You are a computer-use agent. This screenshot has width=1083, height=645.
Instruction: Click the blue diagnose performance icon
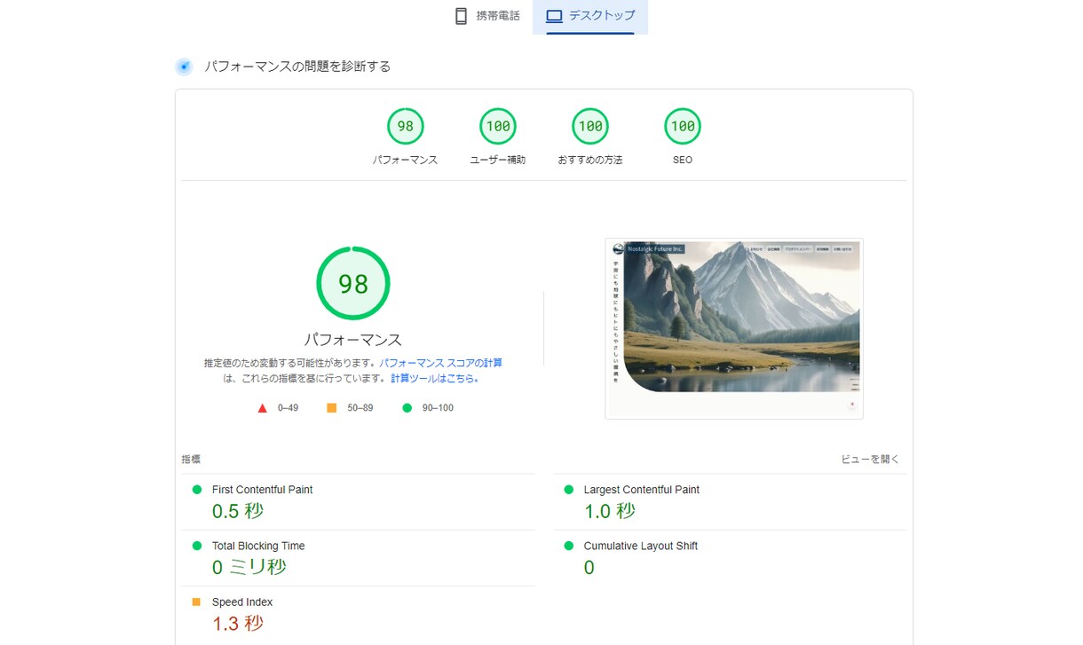click(x=184, y=67)
